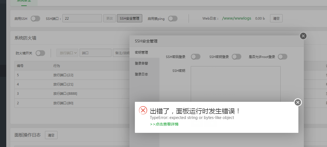Viewport: 327px width, 147px height.
Task: Click the 更改 button
Action: tap(110, 18)
